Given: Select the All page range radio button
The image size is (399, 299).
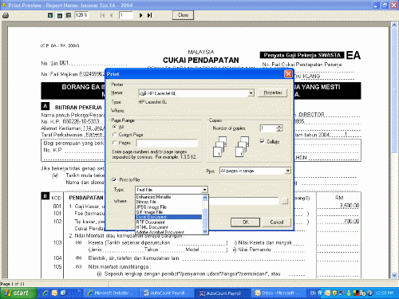Looking at the screenshot, I should tap(115, 127).
